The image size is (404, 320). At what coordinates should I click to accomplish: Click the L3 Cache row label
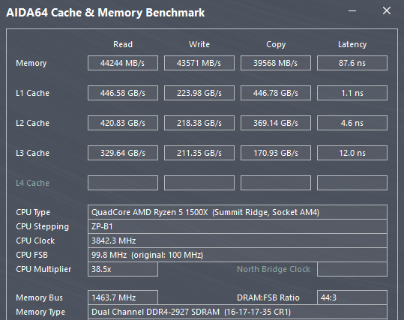tap(32, 153)
